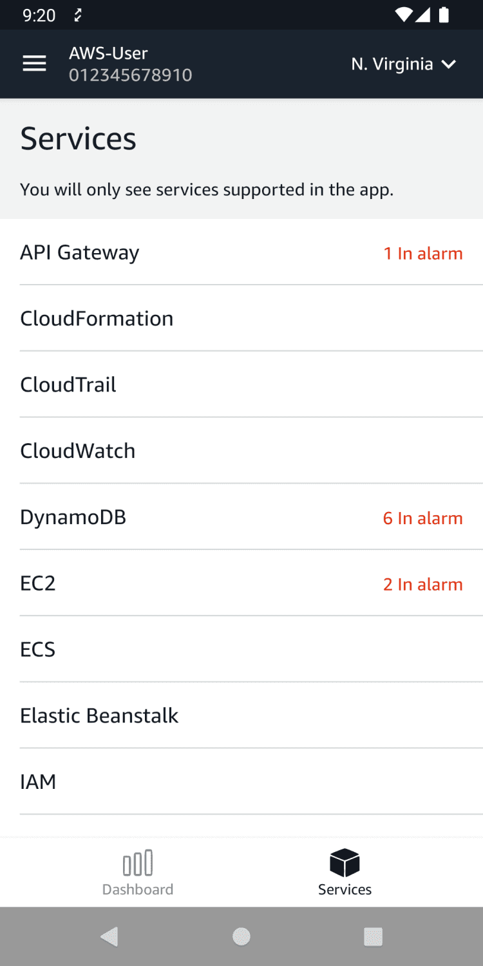View the 6 In alarm DynamoDB status
483x966 pixels.
coord(422,518)
